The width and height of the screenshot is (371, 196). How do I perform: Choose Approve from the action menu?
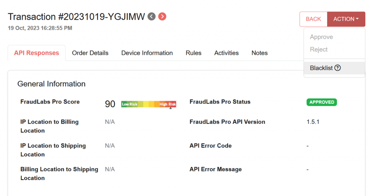tap(321, 37)
